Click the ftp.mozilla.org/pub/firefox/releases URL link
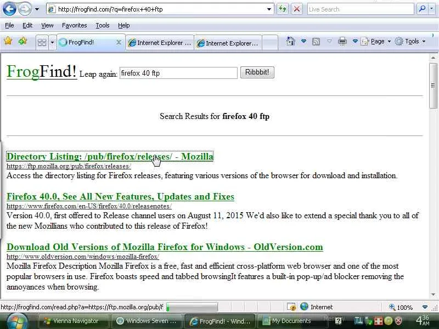This screenshot has height=329, width=439. point(69,166)
